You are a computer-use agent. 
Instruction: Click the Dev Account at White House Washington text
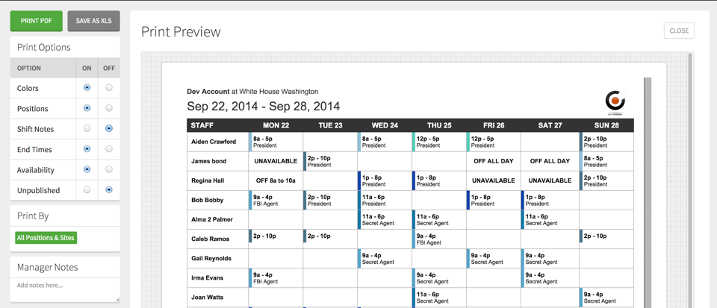point(252,91)
